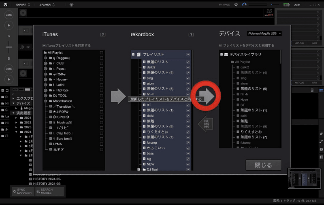Click the zoom magnifier icon near the waveform

[x=22, y=47]
